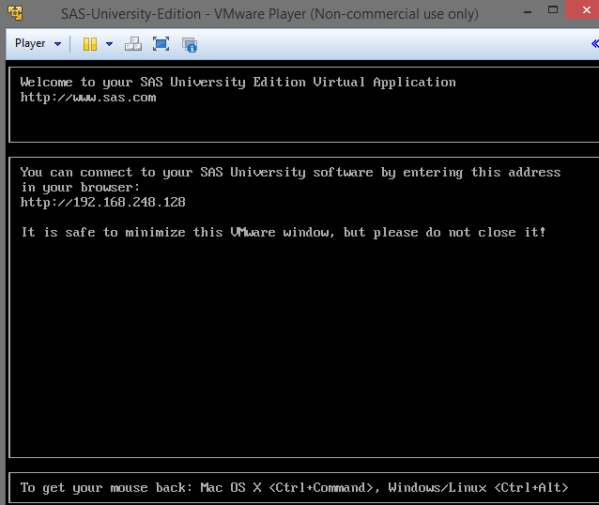This screenshot has width=599, height=505.
Task: Click the http://www.sas.com text
Action: coord(88,98)
